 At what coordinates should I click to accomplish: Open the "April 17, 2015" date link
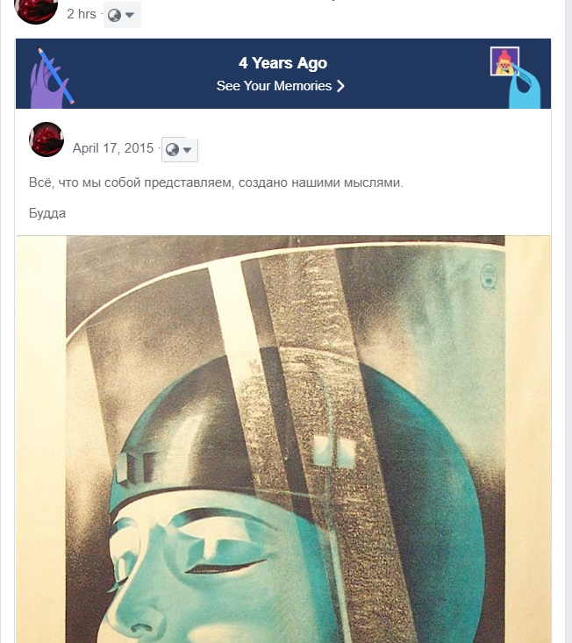coord(113,148)
